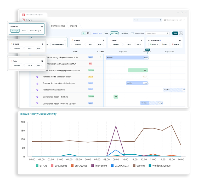Click the export icon beside Run button

click(x=181, y=33)
